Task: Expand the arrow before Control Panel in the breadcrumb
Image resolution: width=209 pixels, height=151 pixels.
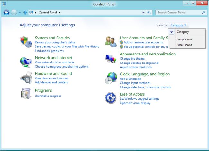Action: pos(36,13)
